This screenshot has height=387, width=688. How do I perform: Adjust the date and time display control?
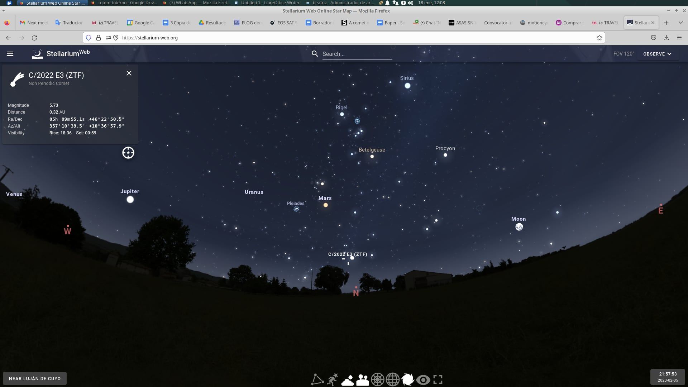coord(668,377)
